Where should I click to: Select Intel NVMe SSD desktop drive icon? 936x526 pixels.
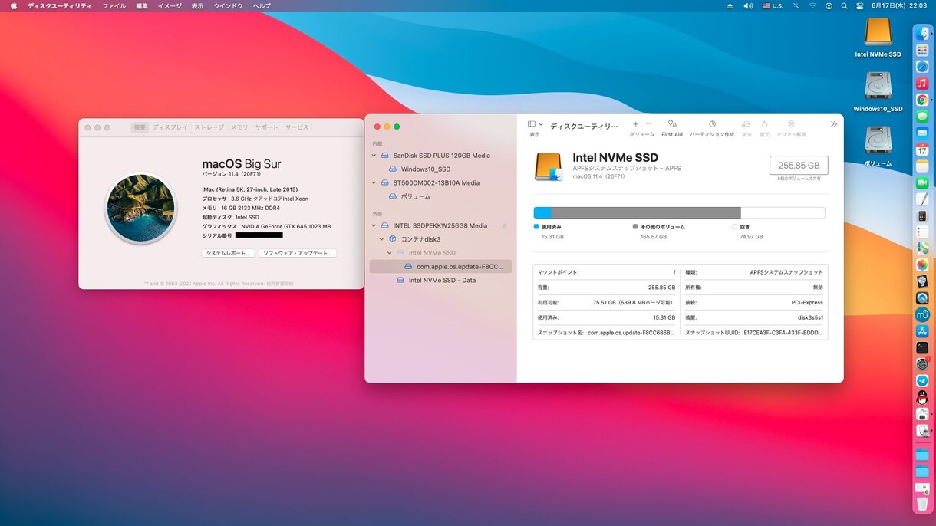coord(878,32)
